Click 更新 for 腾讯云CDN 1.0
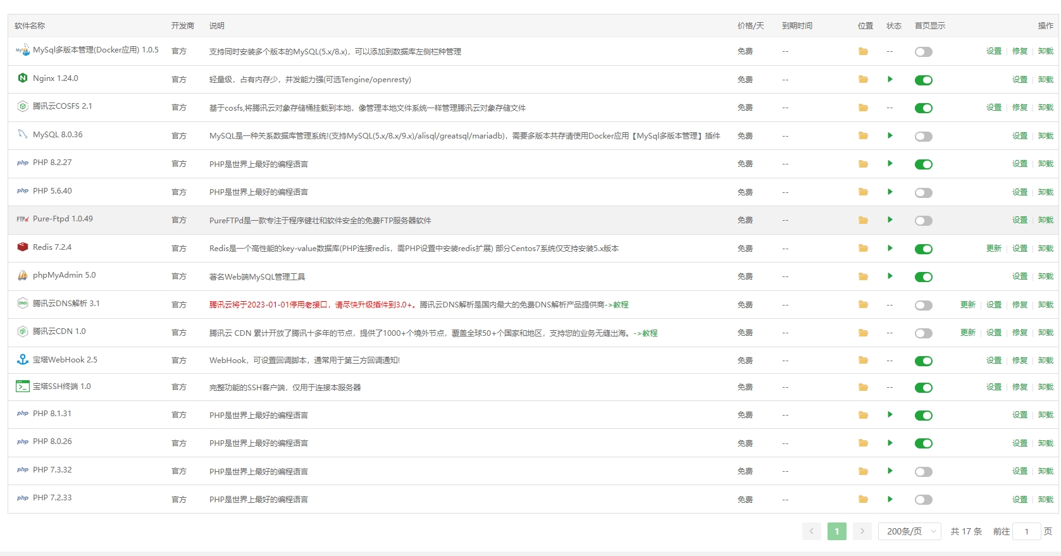The height and width of the screenshot is (556, 1061). (x=968, y=333)
